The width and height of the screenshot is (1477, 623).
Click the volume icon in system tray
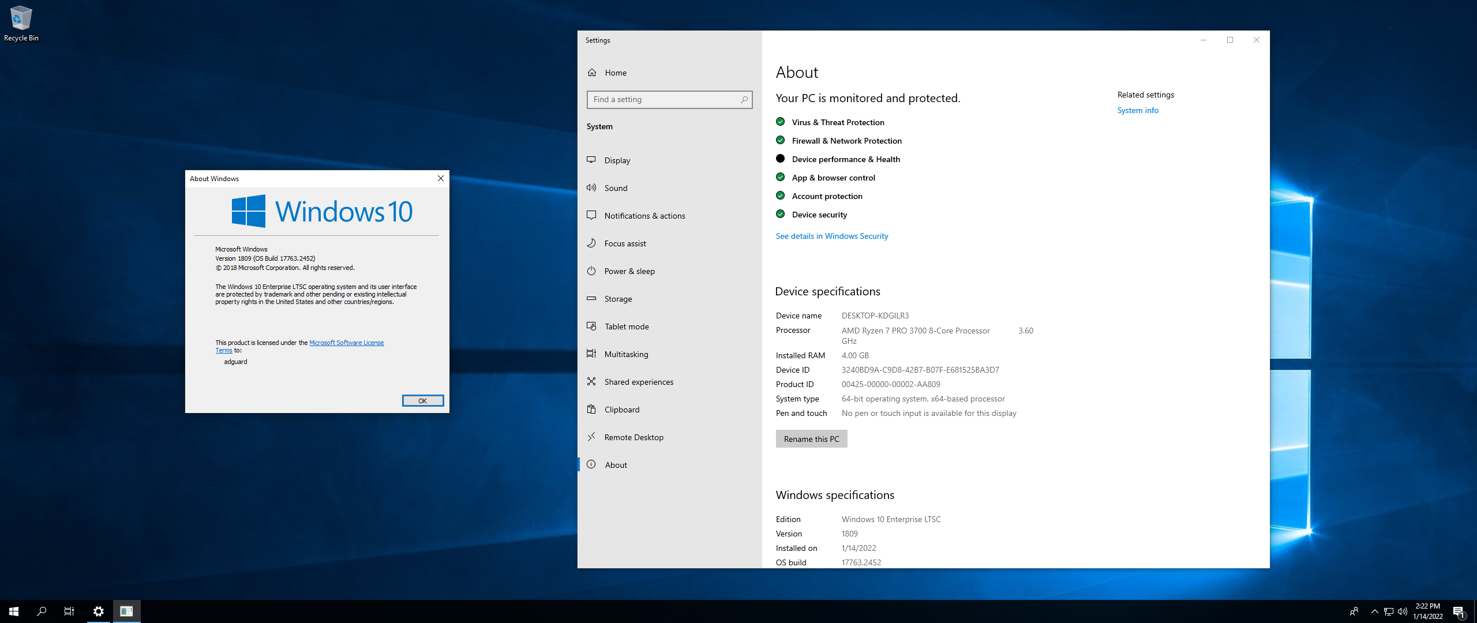click(x=1403, y=611)
